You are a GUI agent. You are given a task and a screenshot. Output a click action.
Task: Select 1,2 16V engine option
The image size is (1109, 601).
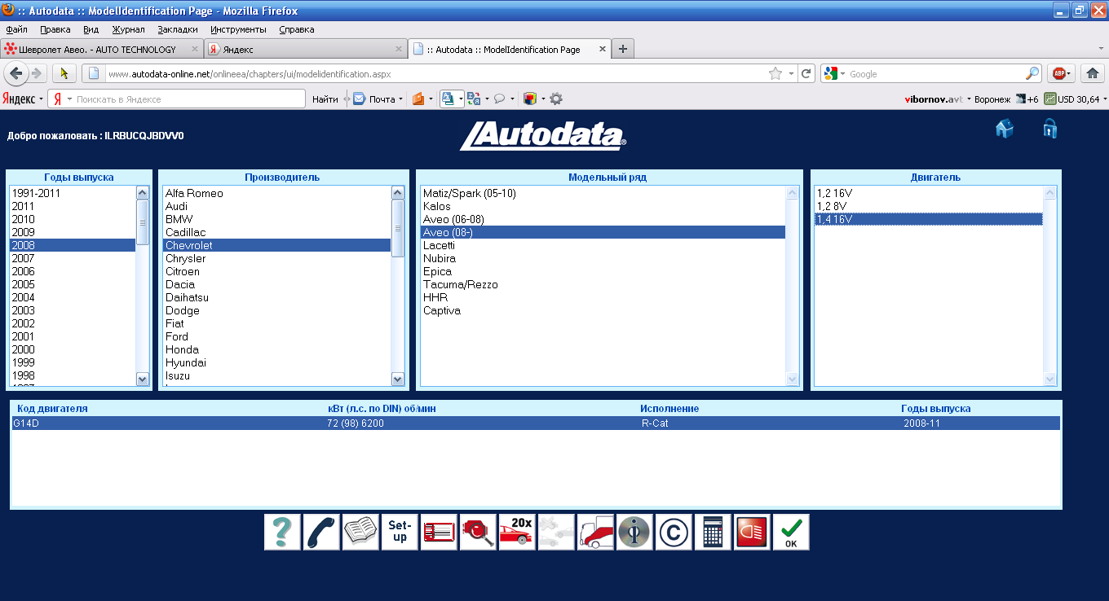coord(833,193)
